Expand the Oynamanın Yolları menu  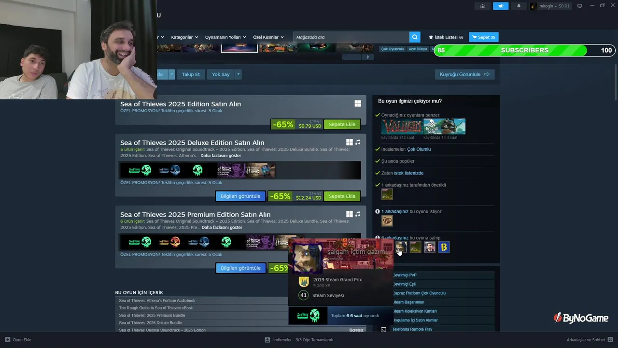(225, 37)
